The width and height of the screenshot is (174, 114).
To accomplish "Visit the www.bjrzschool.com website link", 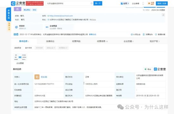I will [x=61, y=16].
